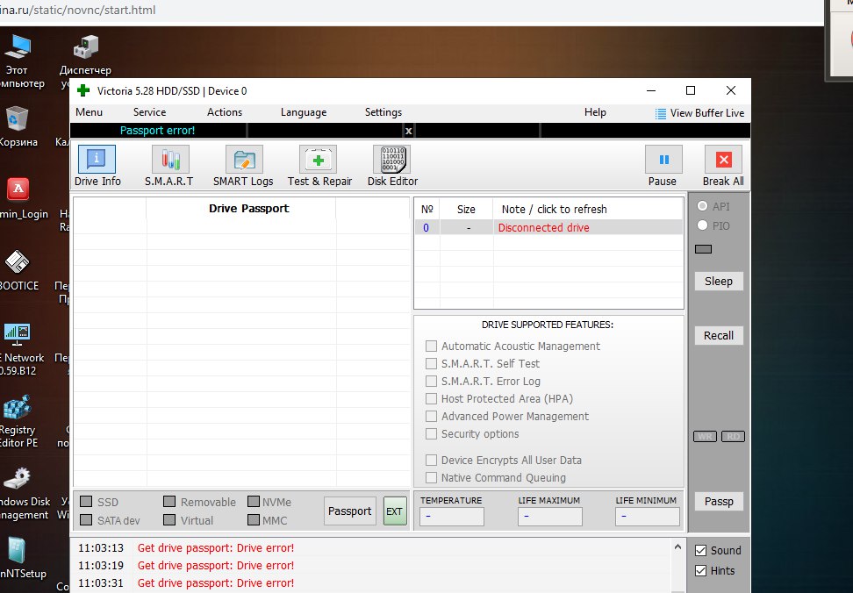Toggle Host Protected Area (HPA) checkbox
The height and width of the screenshot is (593, 853).
(x=431, y=399)
